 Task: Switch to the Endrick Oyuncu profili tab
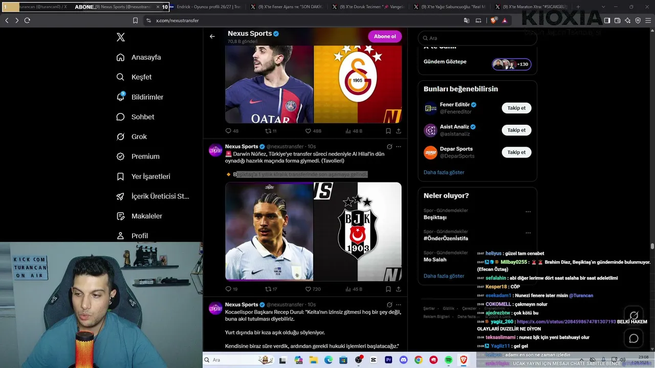click(206, 7)
